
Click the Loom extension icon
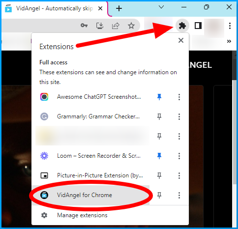coord(44,156)
